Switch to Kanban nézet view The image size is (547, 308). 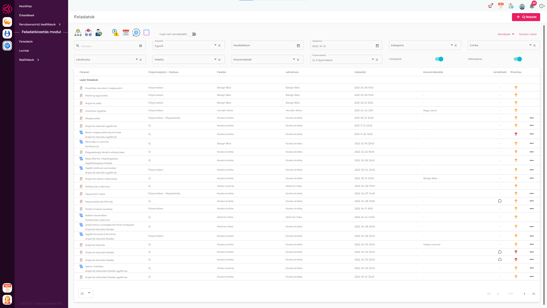[528, 34]
